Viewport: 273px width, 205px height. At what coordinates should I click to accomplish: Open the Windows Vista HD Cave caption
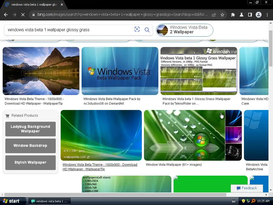point(255,101)
